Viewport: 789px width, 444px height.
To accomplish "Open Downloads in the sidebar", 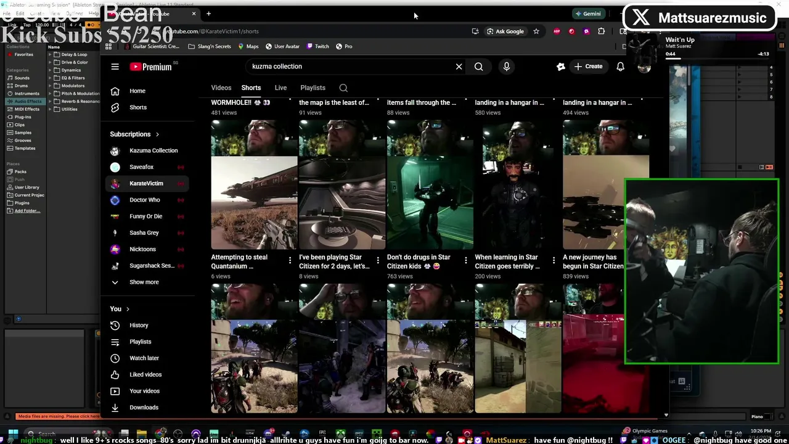I will pyautogui.click(x=147, y=408).
